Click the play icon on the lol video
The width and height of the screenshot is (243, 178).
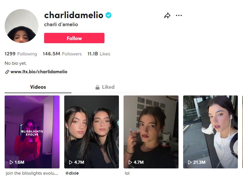coord(130,162)
